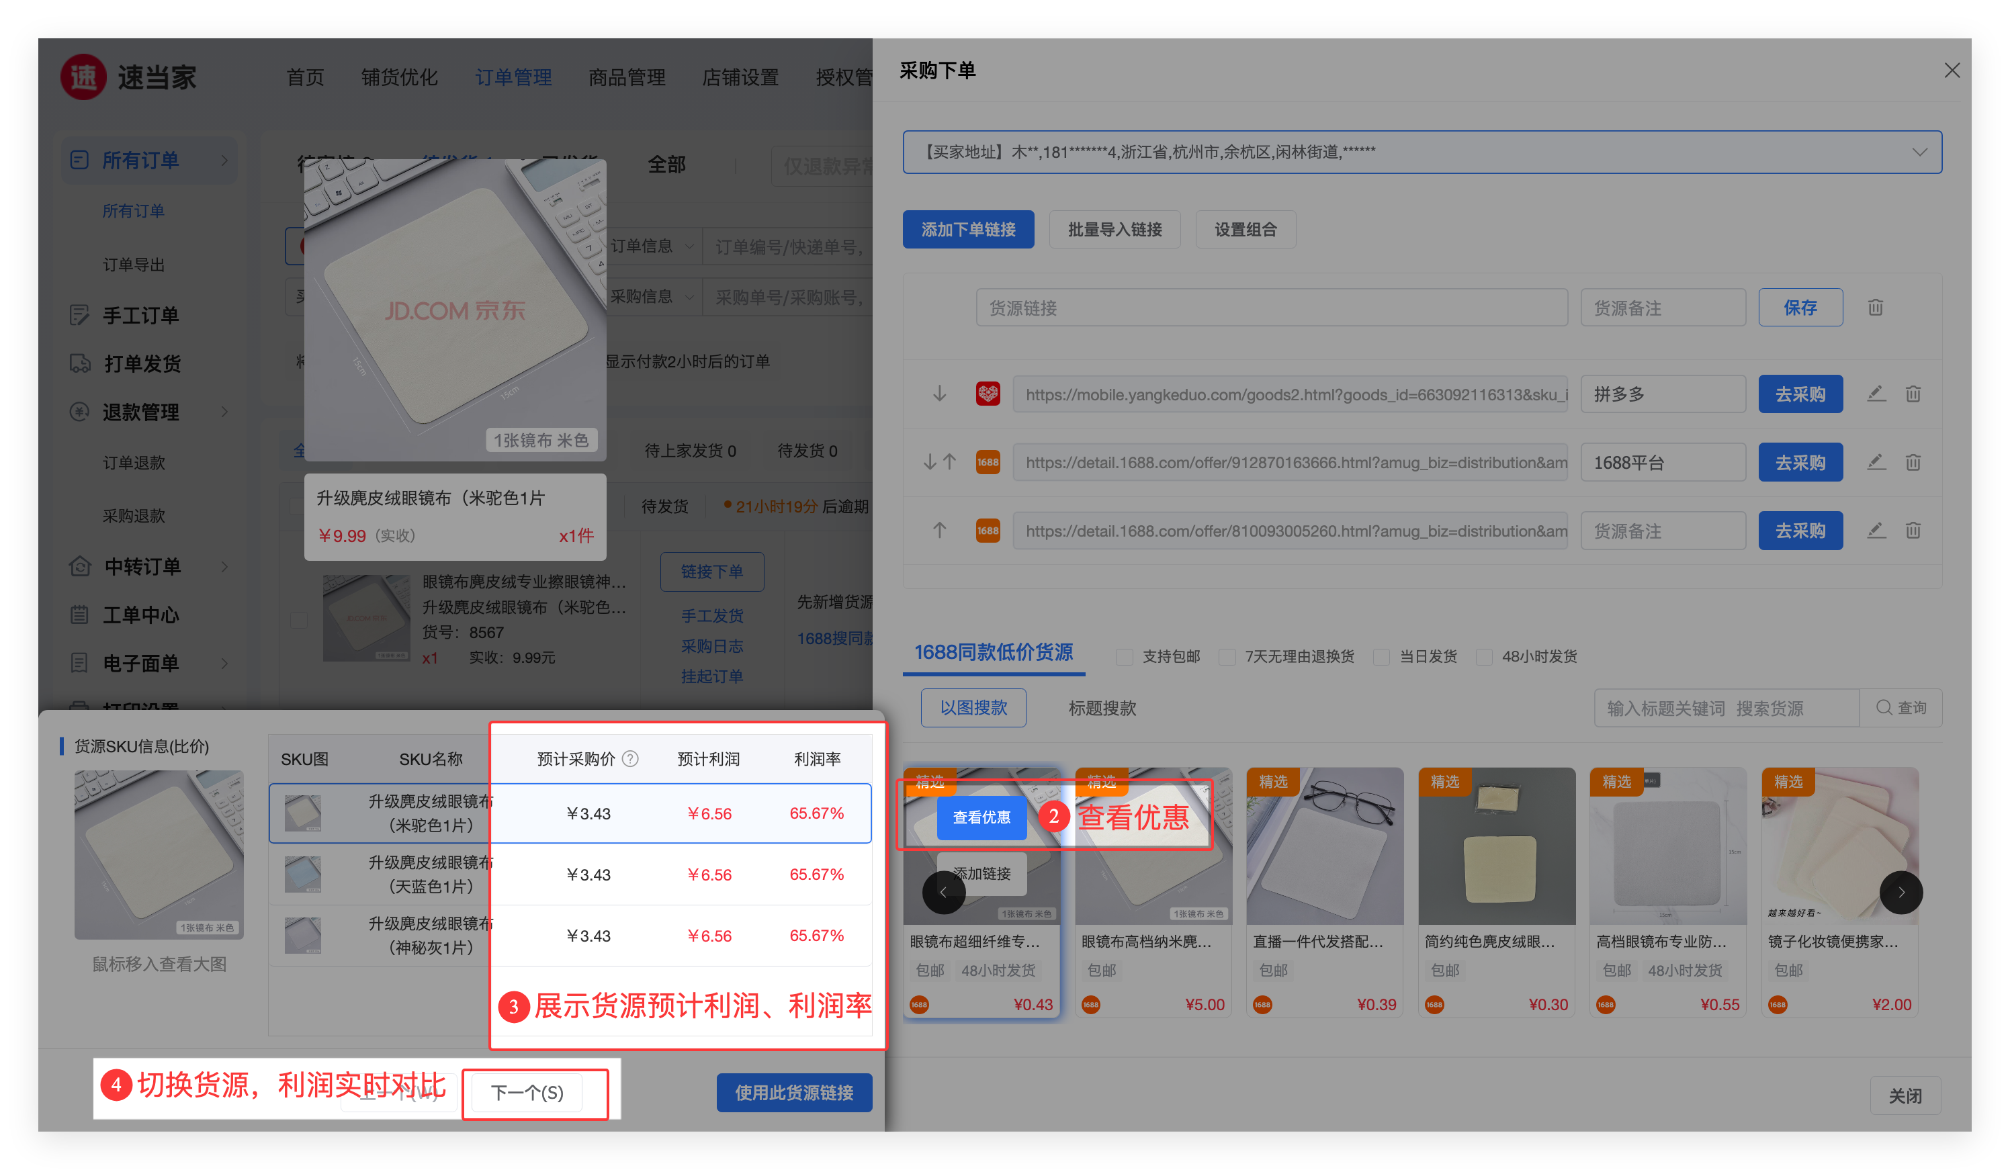
Task: Tick the 48小时发货 checkbox
Action: 1485,656
